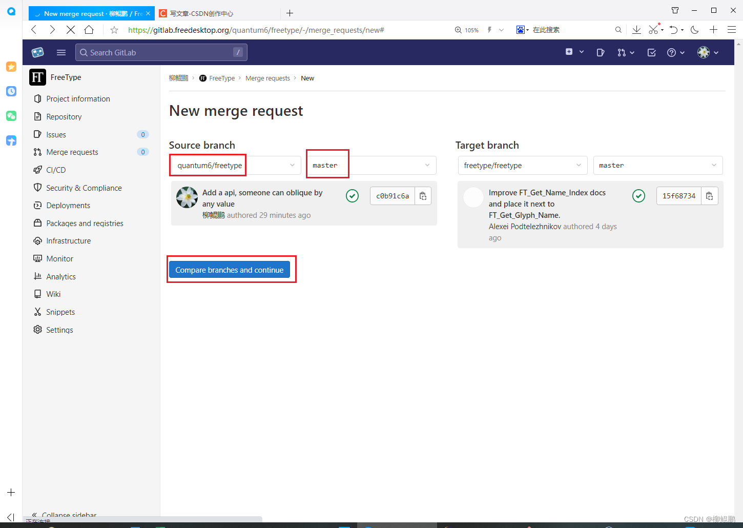Click the browser forward arrow
Screen dimensions: 743x528
52,30
